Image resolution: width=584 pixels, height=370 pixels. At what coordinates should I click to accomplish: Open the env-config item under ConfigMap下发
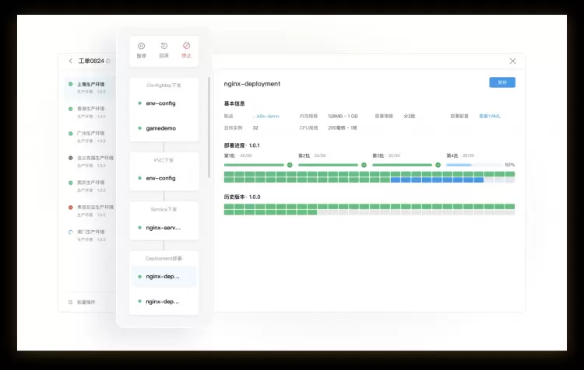point(161,103)
